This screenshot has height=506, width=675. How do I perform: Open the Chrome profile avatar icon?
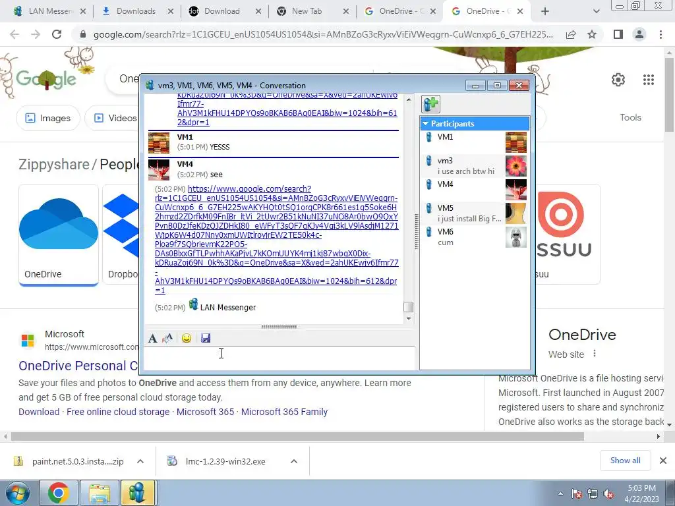(639, 34)
